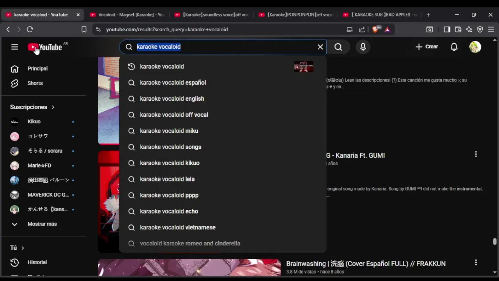Go forward in browser history
This screenshot has width=499, height=281.
click(19, 29)
